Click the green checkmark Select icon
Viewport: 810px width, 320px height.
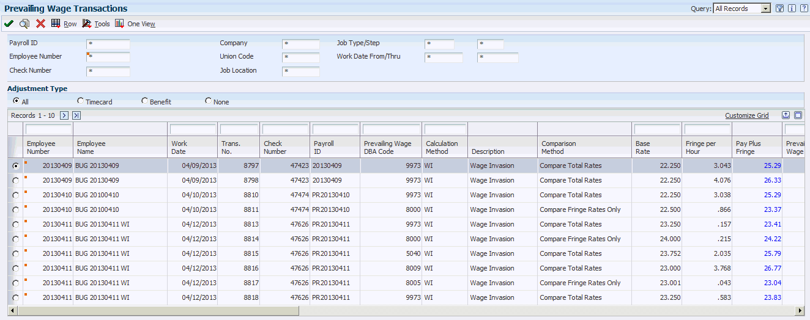coord(9,24)
